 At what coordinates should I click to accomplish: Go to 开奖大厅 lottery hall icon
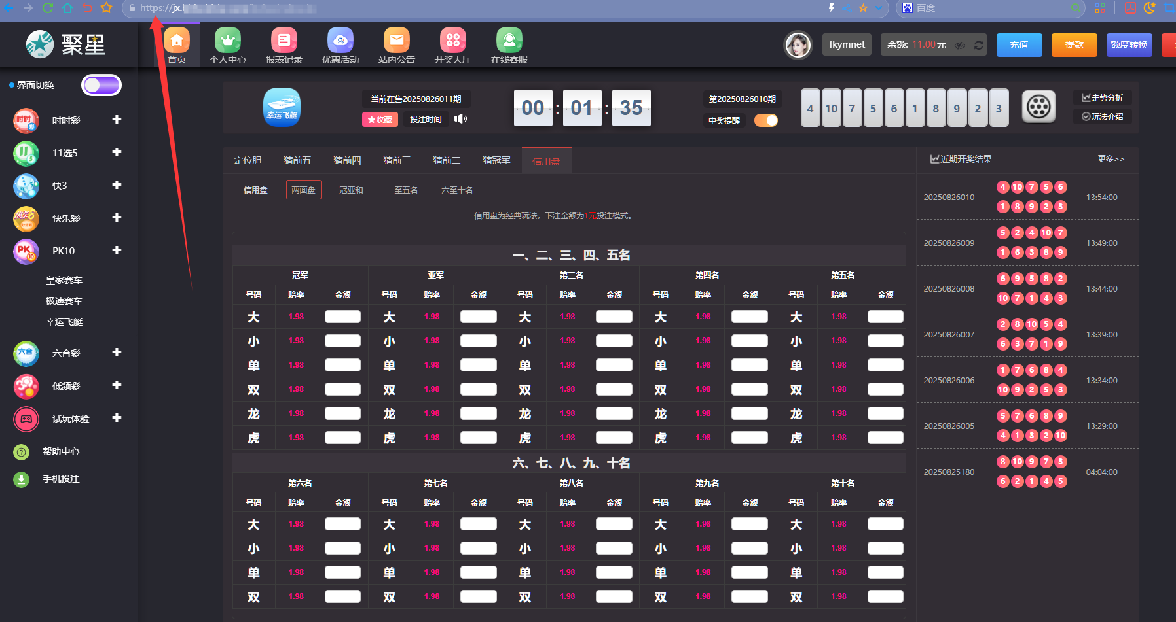(x=452, y=41)
